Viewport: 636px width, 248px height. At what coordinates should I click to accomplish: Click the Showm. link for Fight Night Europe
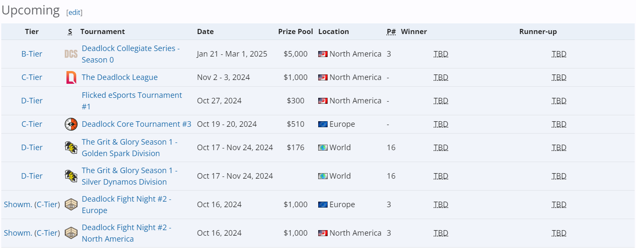click(18, 205)
